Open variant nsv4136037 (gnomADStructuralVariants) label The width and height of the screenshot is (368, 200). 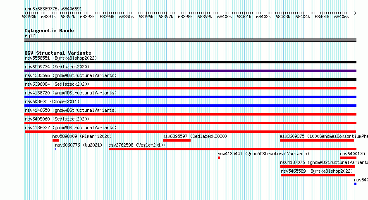[71, 128]
